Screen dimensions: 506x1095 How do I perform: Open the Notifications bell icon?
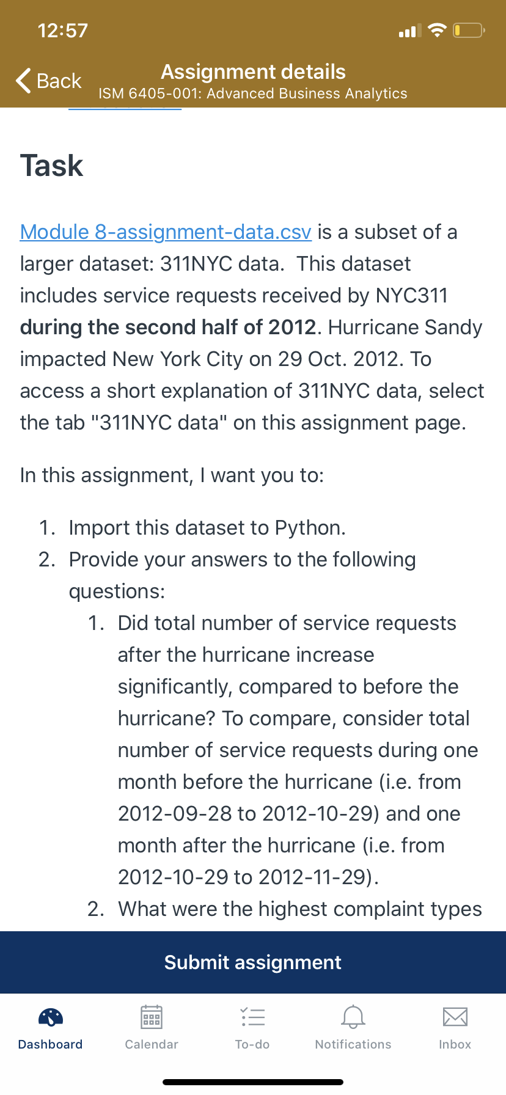pos(353,1017)
